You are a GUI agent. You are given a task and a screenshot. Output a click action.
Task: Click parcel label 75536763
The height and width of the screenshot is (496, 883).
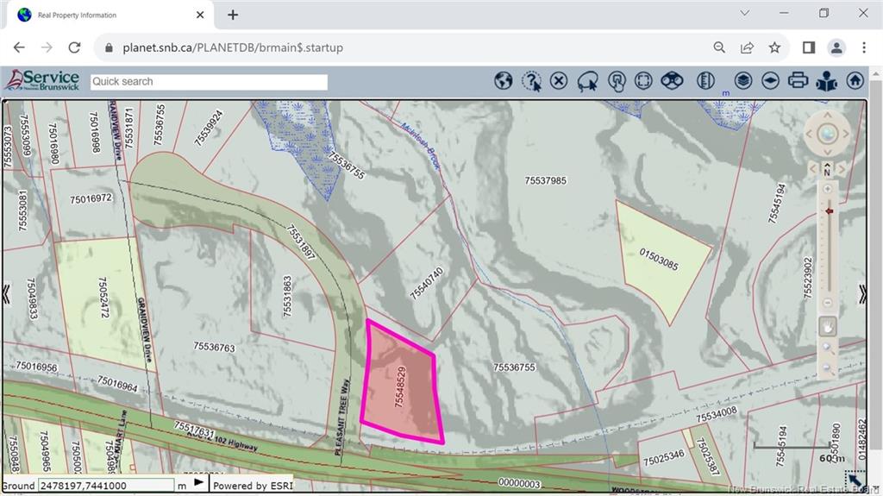(x=214, y=347)
